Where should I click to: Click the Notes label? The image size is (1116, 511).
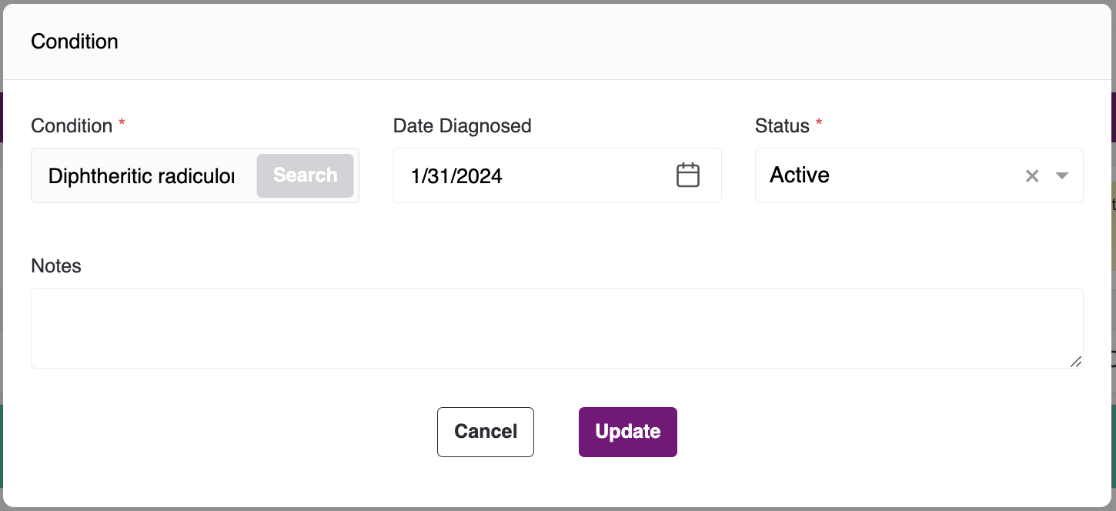[56, 266]
